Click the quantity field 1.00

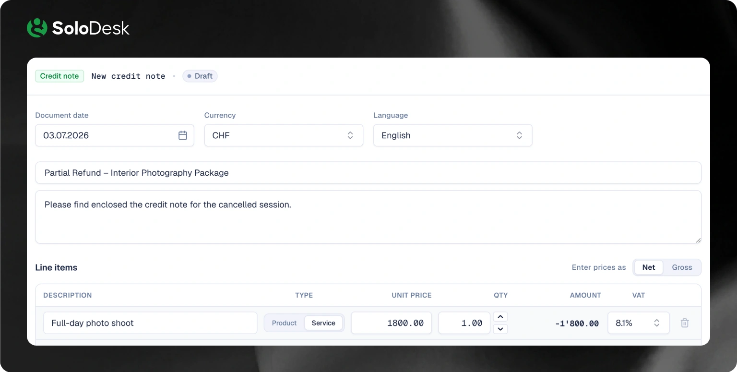coord(464,323)
